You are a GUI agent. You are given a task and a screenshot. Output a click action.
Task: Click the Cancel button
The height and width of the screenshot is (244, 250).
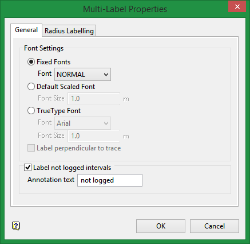(x=215, y=226)
